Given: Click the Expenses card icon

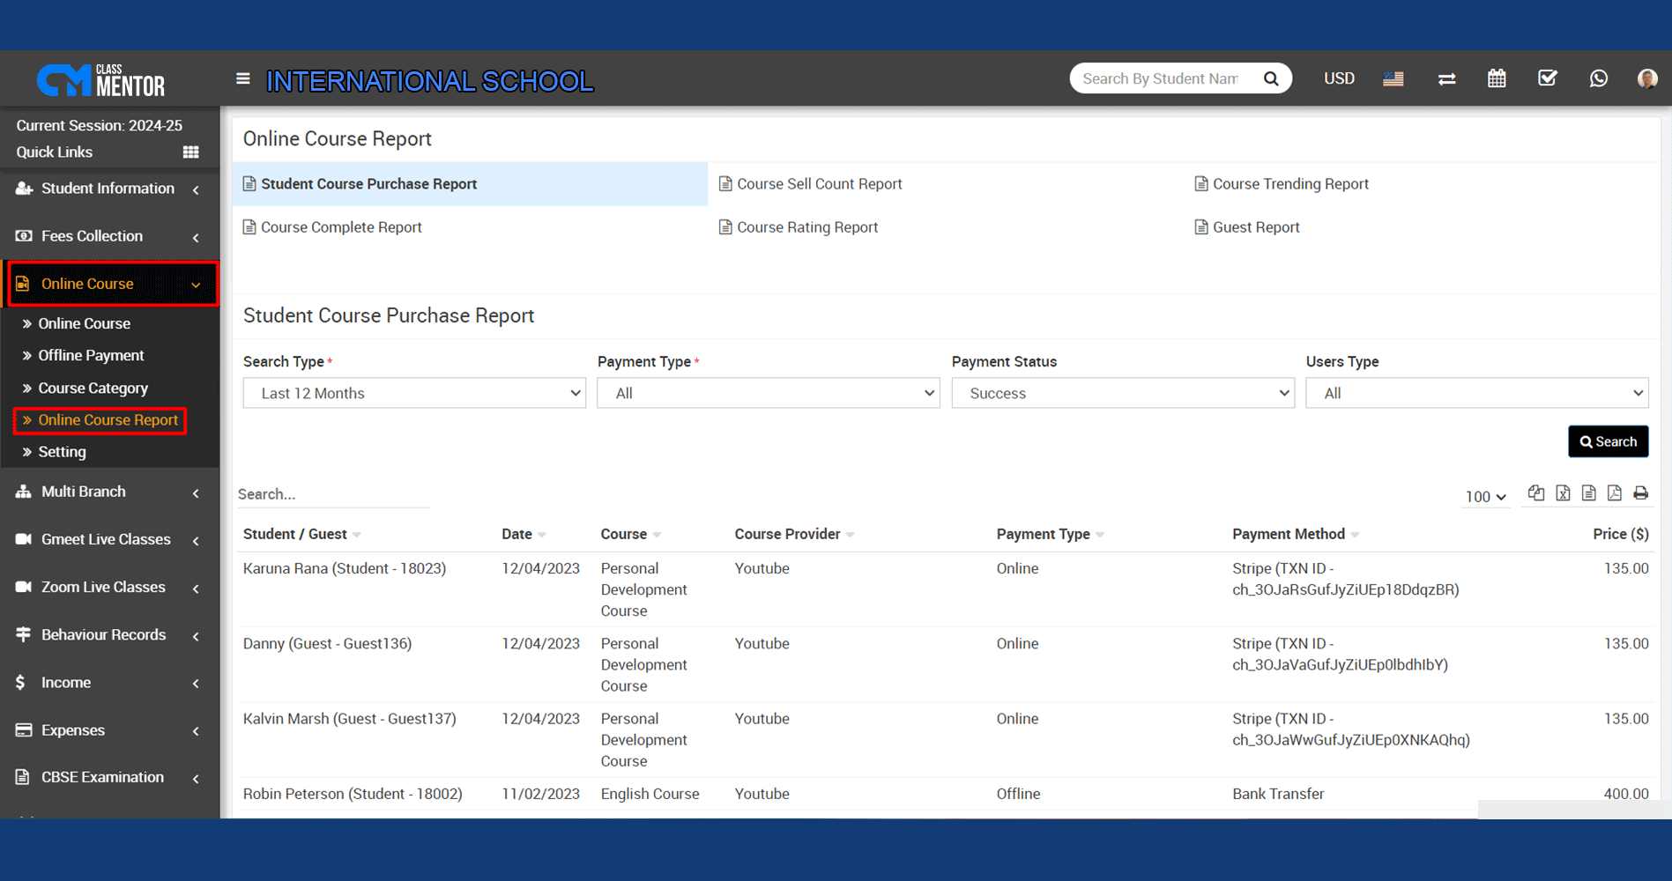Looking at the screenshot, I should tap(24, 730).
